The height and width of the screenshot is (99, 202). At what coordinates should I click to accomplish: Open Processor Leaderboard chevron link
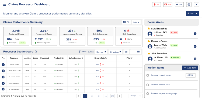(x=36, y=52)
